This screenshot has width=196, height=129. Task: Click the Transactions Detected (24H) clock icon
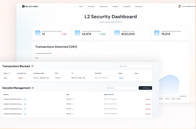[77, 33]
